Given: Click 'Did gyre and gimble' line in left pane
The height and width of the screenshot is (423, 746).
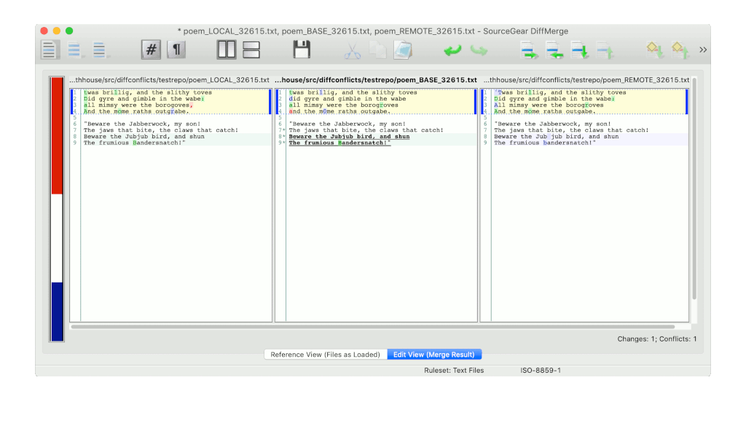Looking at the screenshot, I should point(144,99).
